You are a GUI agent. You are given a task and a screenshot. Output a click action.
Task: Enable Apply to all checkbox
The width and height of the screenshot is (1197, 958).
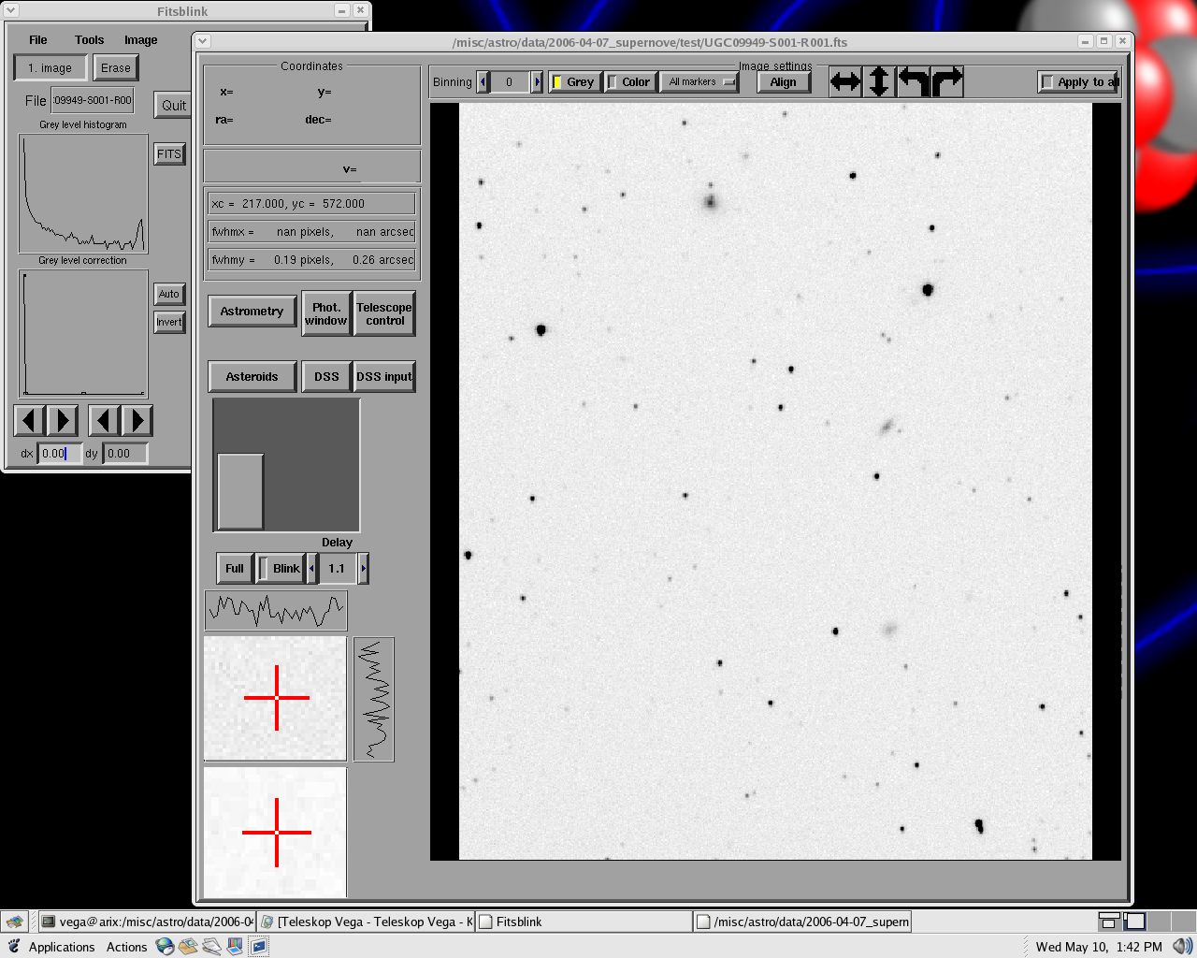click(1077, 81)
